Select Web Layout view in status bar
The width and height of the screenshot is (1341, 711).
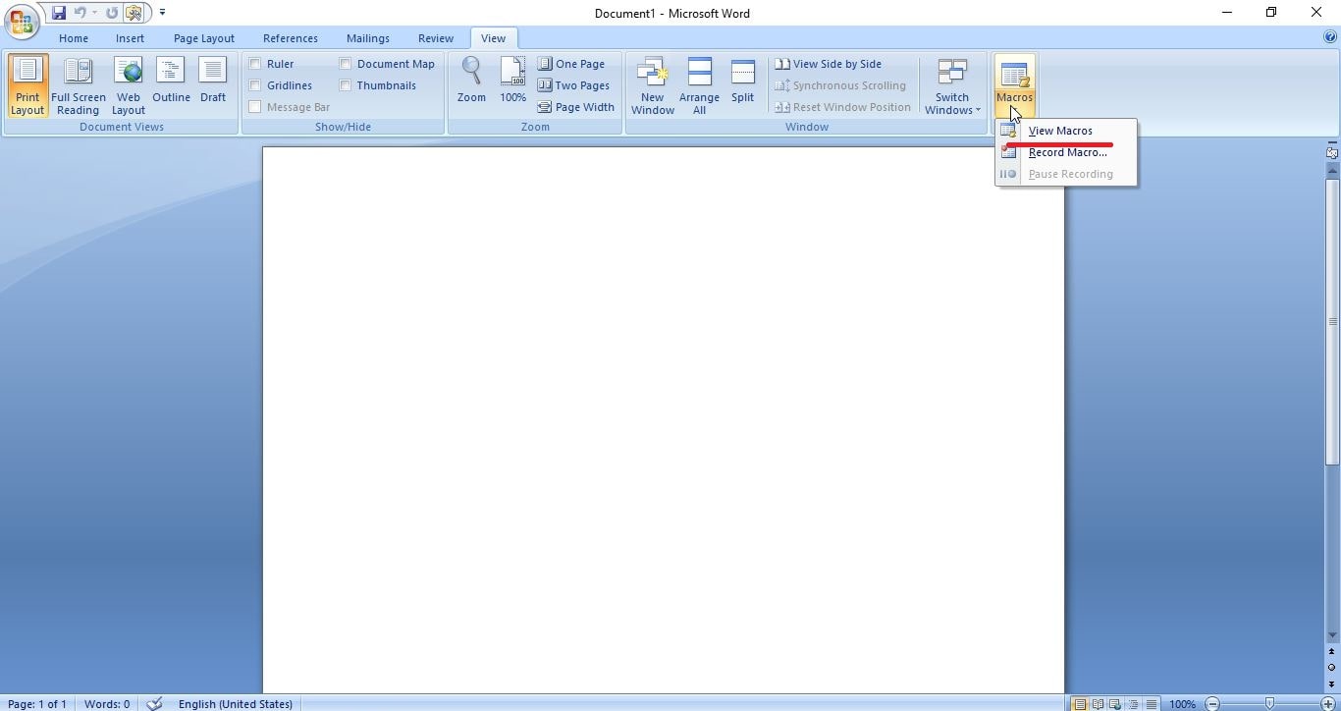tap(1115, 704)
